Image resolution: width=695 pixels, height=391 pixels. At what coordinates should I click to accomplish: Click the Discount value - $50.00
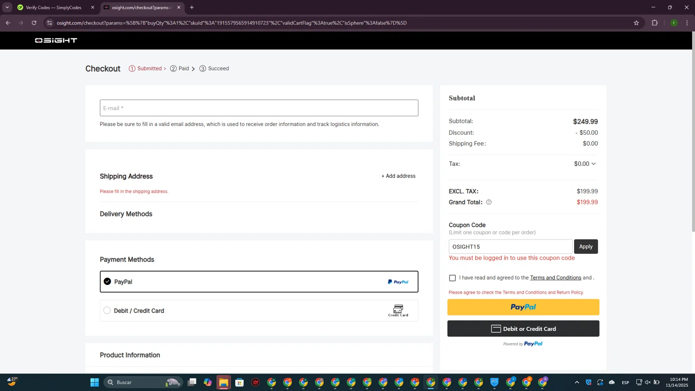(587, 132)
